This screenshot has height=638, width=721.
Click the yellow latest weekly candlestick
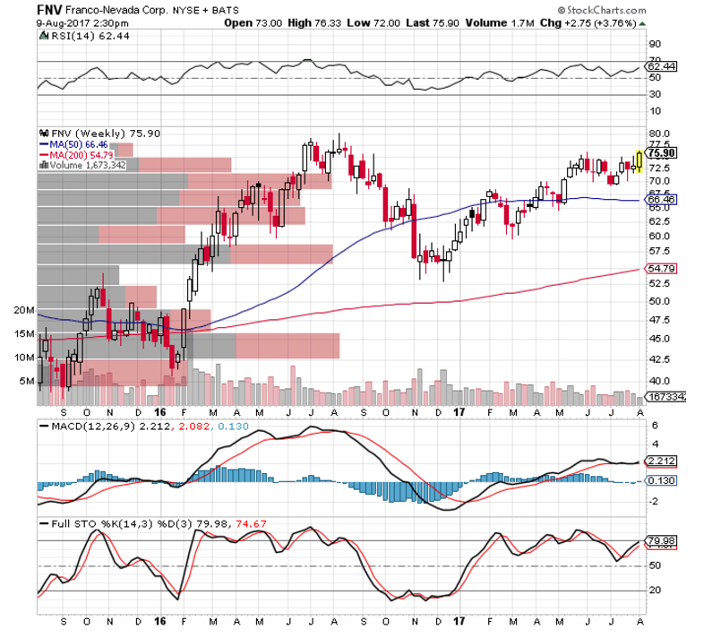tap(639, 161)
